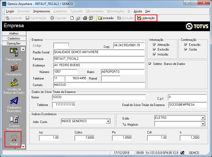Open the Sair menu
This screenshot has height=157, width=212.
coord(148,11)
